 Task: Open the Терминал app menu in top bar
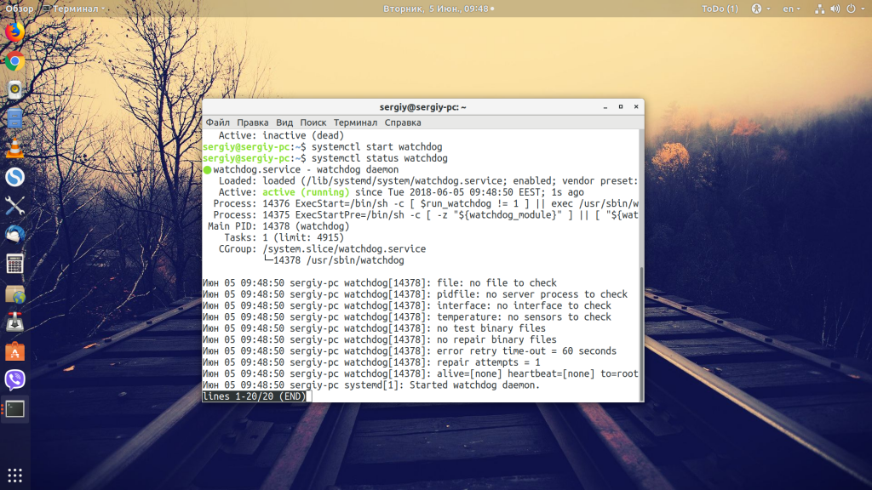pyautogui.click(x=73, y=9)
